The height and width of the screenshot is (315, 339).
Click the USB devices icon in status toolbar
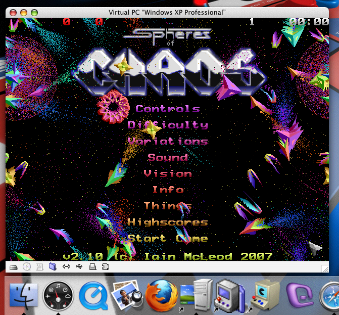pyautogui.click(x=79, y=266)
